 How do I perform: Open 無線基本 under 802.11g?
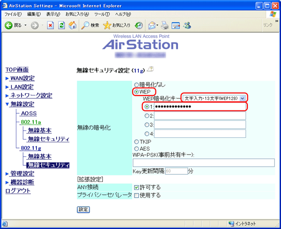click(x=40, y=156)
